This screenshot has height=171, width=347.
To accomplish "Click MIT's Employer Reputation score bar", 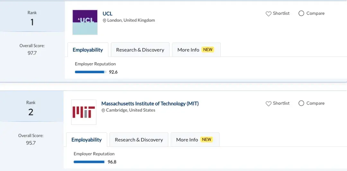I will point(89,162).
